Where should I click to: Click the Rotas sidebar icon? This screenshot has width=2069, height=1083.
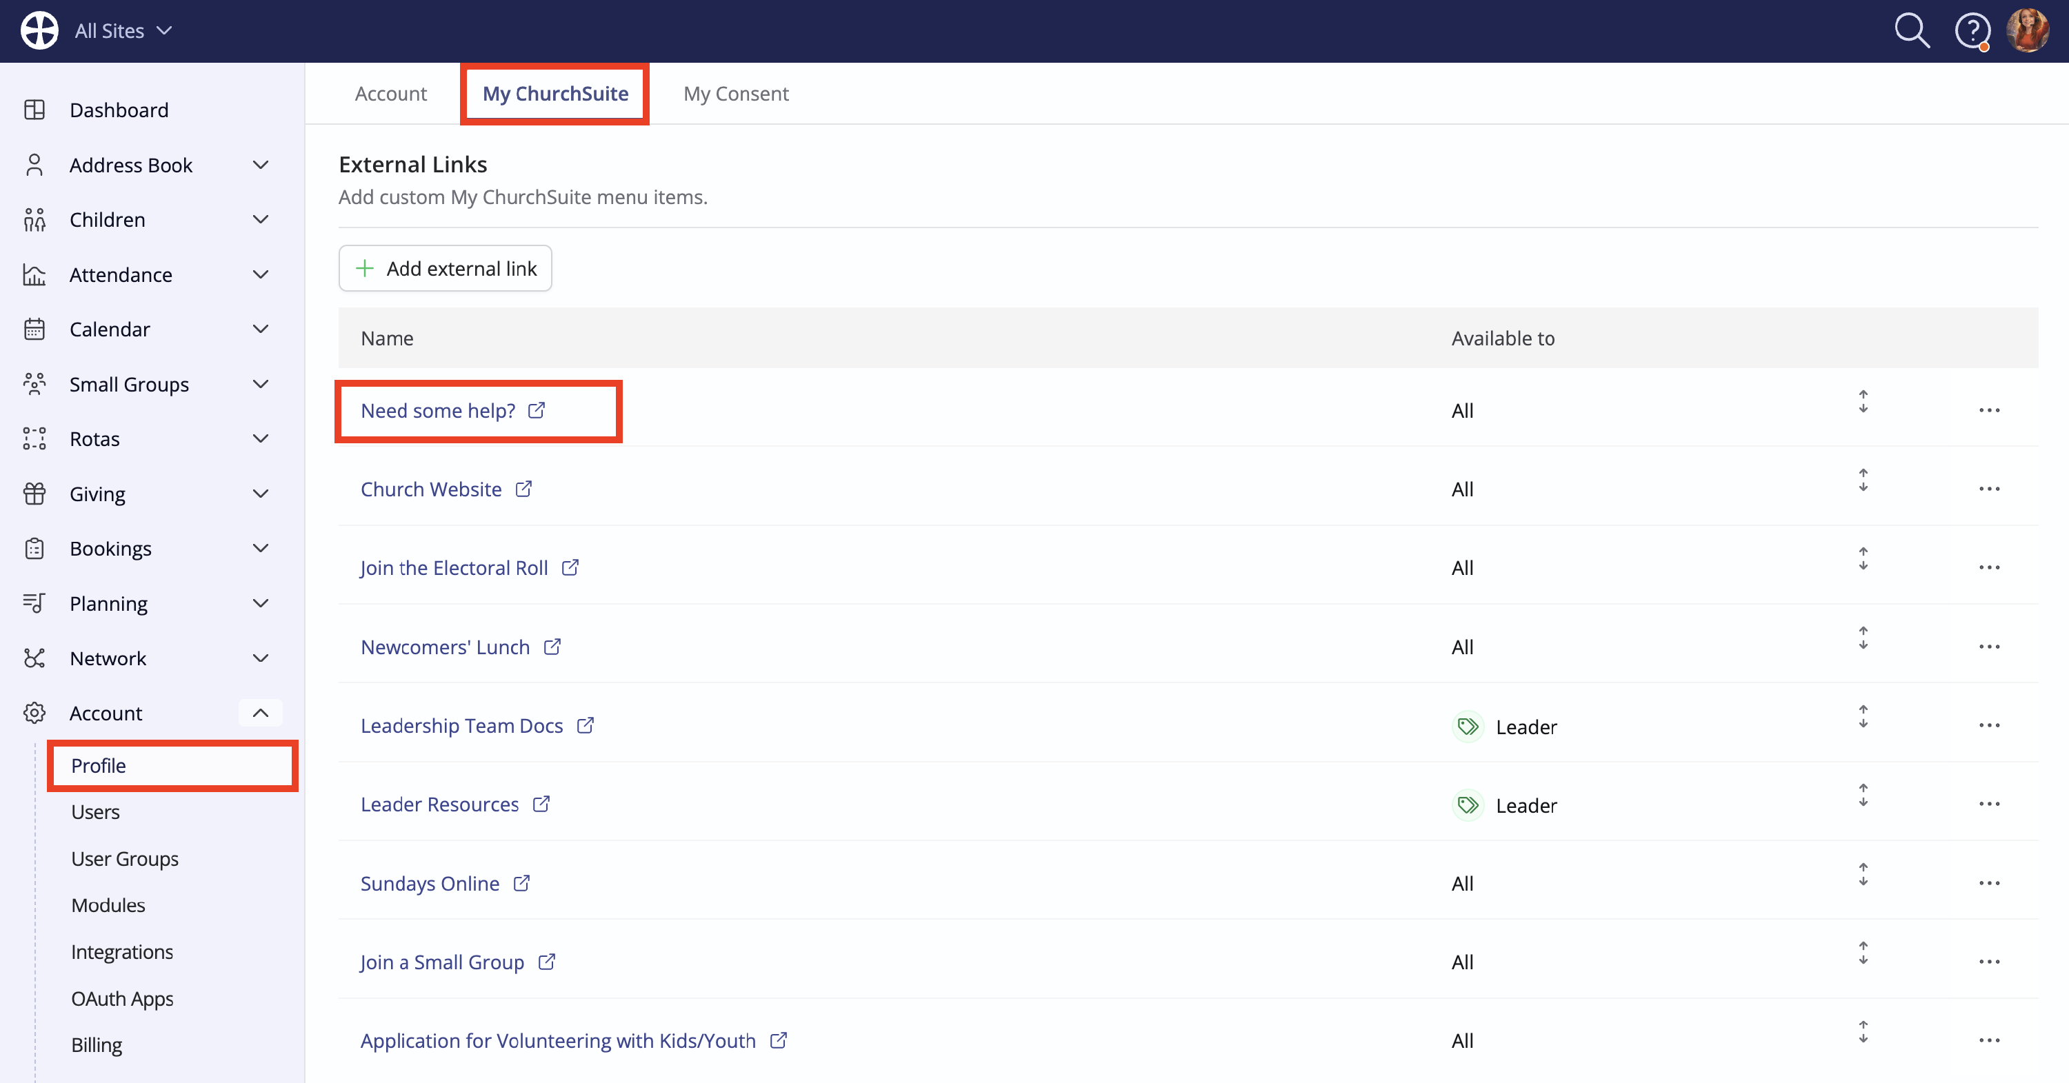(34, 438)
